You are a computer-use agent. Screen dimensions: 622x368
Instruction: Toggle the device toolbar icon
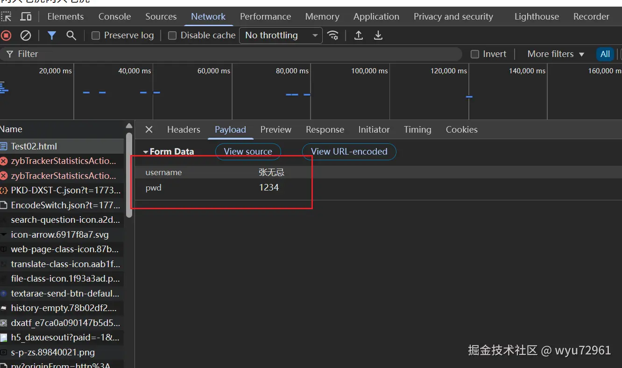(26, 17)
